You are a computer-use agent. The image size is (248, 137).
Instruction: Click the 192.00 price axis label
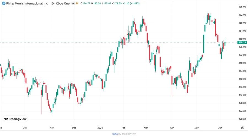[x=242, y=15]
